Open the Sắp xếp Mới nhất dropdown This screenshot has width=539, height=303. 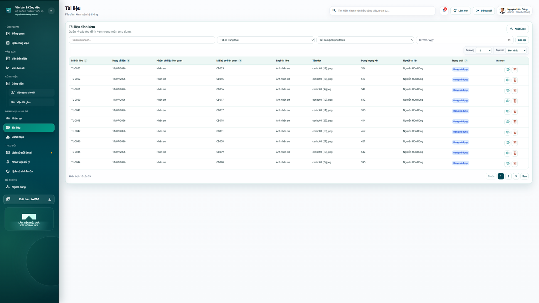pyautogui.click(x=516, y=50)
